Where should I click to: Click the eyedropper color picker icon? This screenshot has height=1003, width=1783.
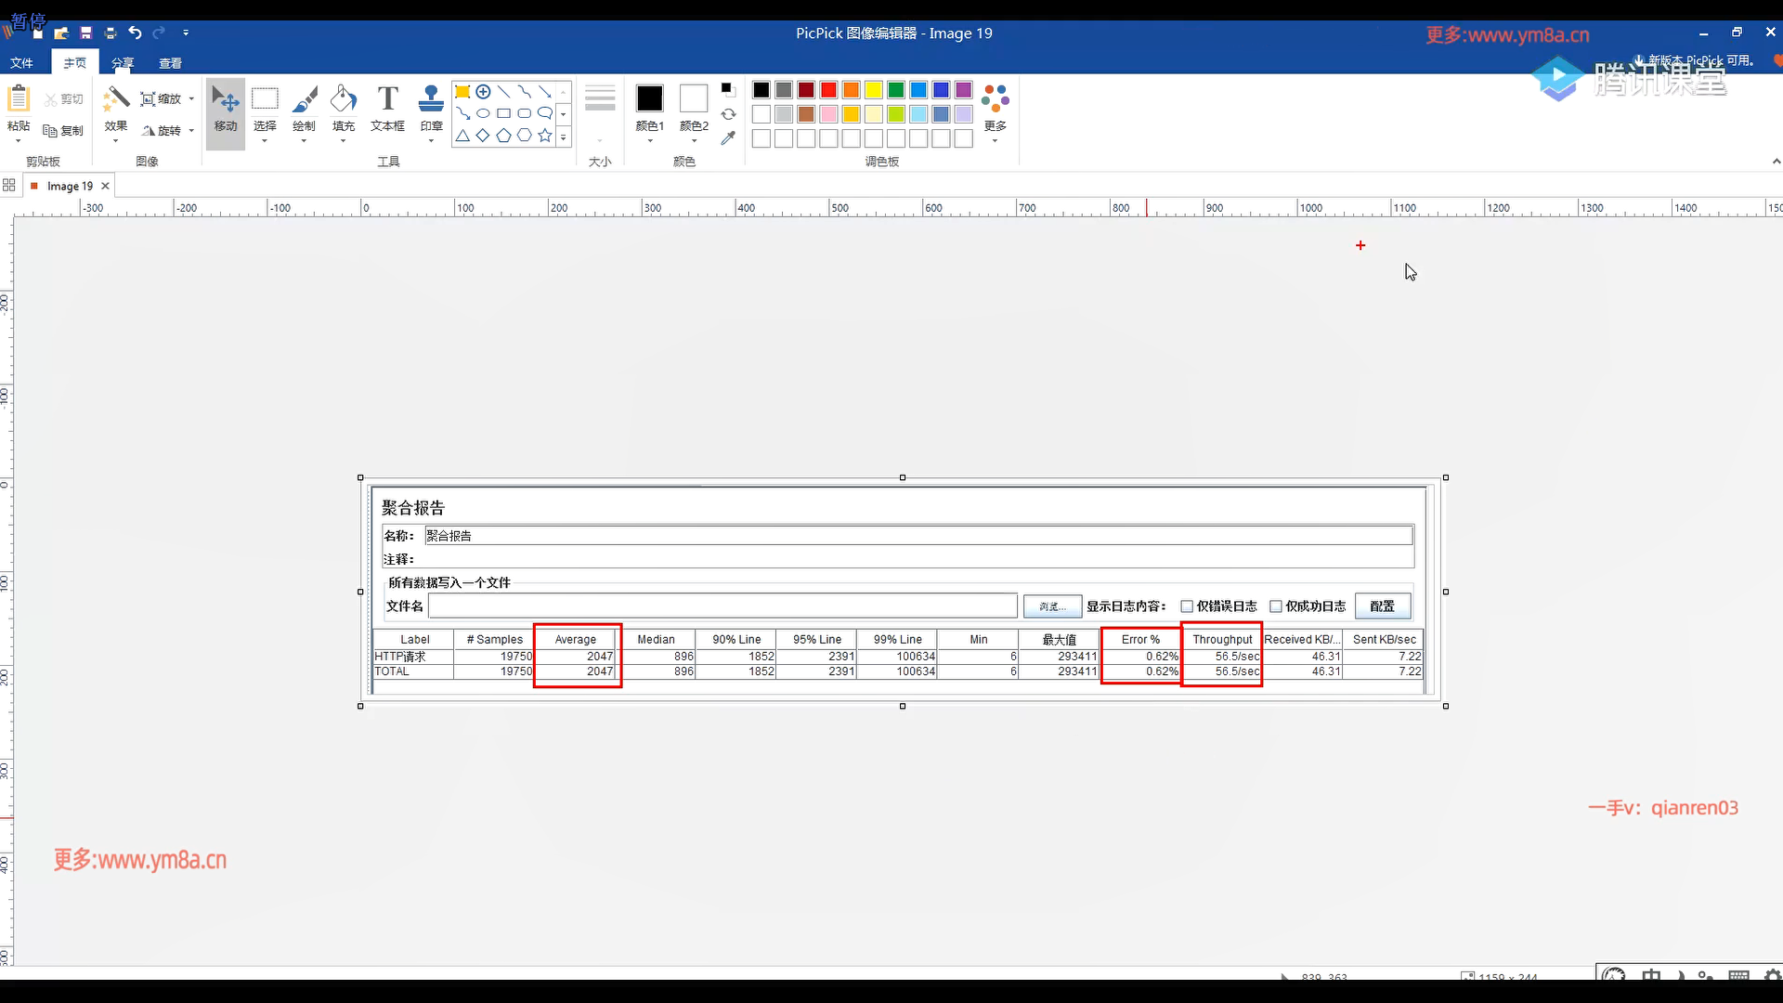click(x=728, y=138)
